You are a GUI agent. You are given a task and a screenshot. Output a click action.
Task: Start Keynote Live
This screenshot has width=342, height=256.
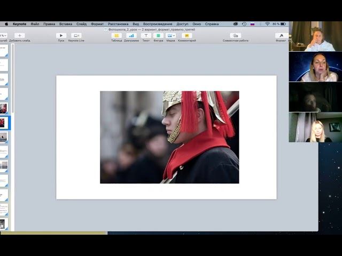coord(76,36)
